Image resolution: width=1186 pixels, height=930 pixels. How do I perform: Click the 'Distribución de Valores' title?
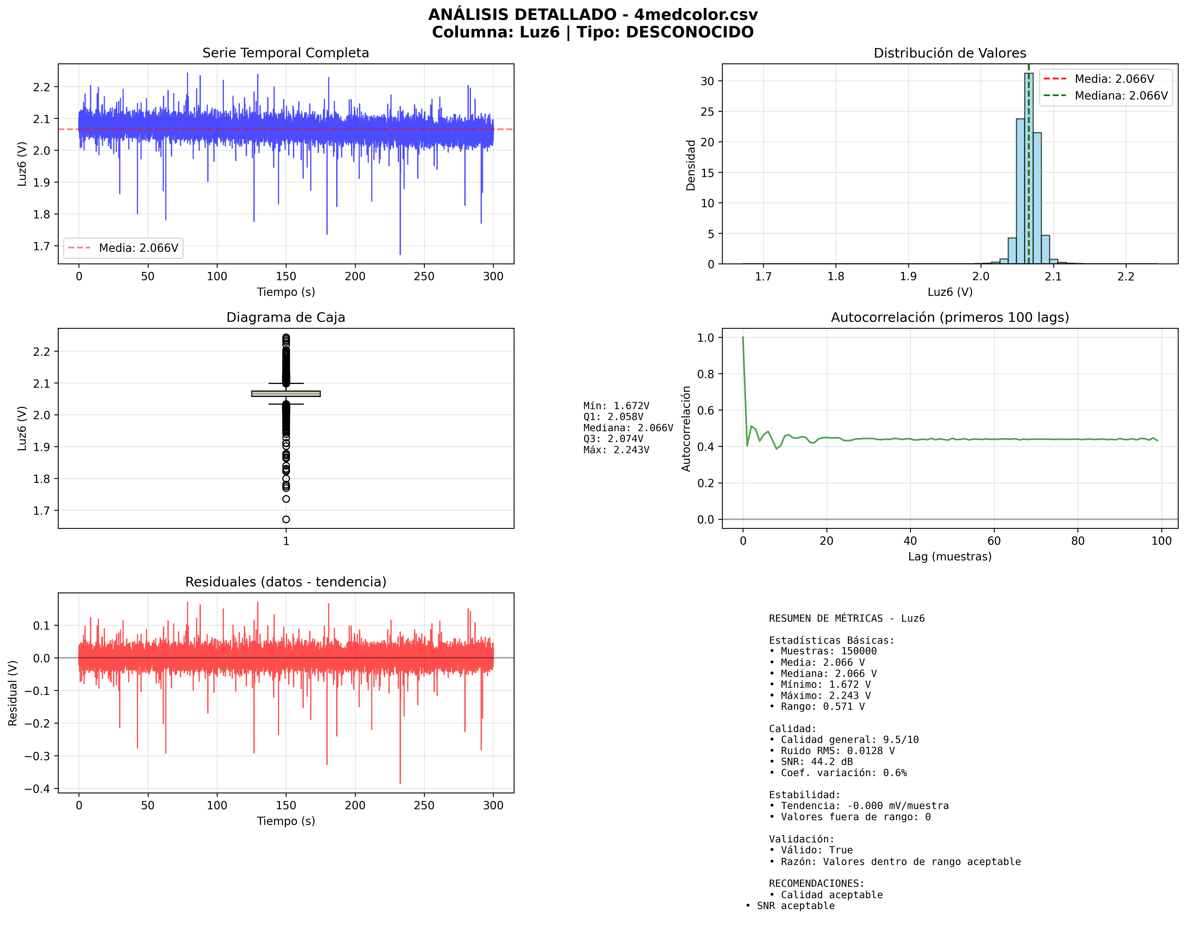(949, 53)
